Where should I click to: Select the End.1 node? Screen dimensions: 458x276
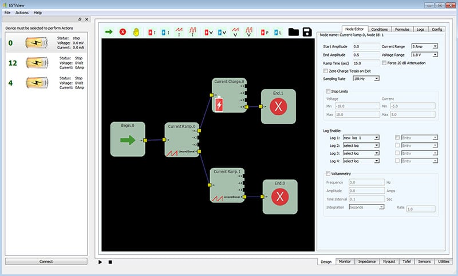(278, 106)
